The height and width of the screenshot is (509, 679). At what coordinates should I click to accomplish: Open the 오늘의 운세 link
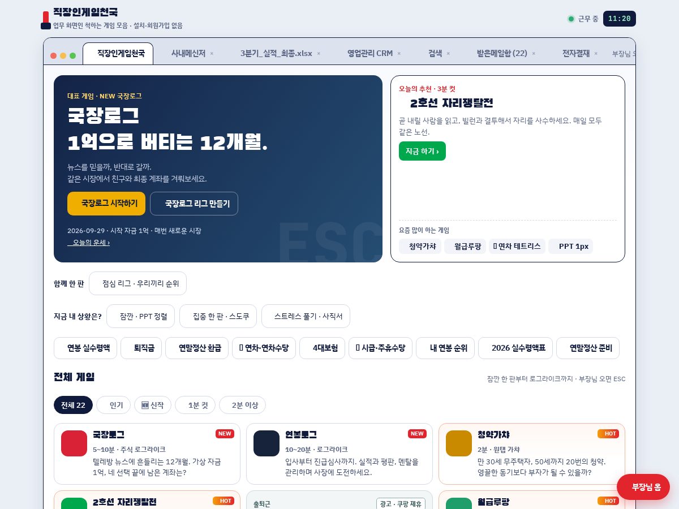(89, 243)
